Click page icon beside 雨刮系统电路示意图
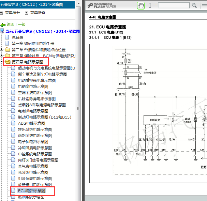 pos(13,135)
